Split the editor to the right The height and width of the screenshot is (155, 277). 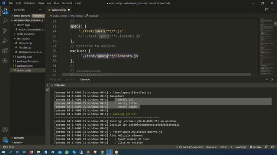(267, 10)
